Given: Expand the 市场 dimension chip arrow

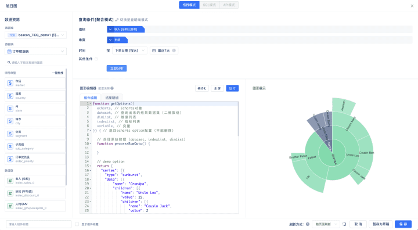Looking at the screenshot, I should tap(110, 40).
